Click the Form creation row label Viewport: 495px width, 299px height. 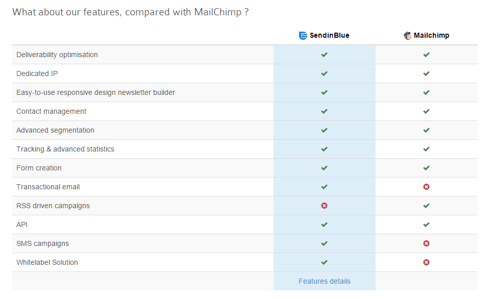point(39,168)
